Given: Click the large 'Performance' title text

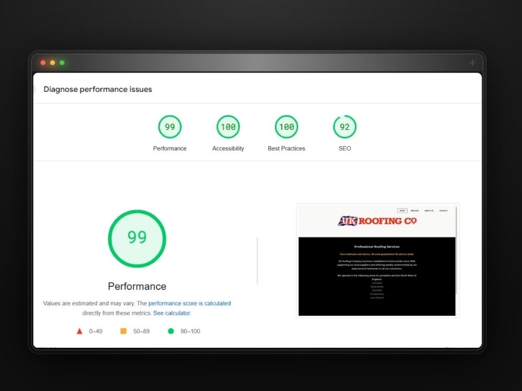Looking at the screenshot, I should [137, 286].
